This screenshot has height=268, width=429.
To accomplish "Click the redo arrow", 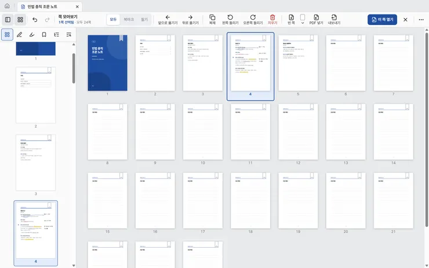I will point(47,20).
